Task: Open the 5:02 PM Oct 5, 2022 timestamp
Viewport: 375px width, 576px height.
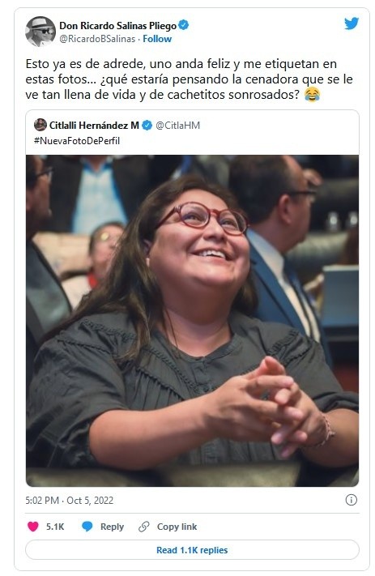Action: 70,501
